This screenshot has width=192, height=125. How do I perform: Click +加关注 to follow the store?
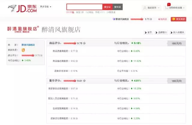click(x=163, y=19)
